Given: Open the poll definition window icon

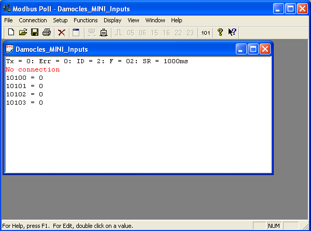Looking at the screenshot, I should coord(76,33).
